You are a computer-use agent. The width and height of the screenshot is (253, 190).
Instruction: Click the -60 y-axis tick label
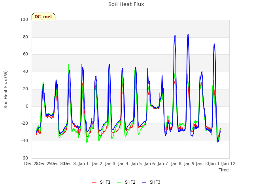click(x=25, y=158)
